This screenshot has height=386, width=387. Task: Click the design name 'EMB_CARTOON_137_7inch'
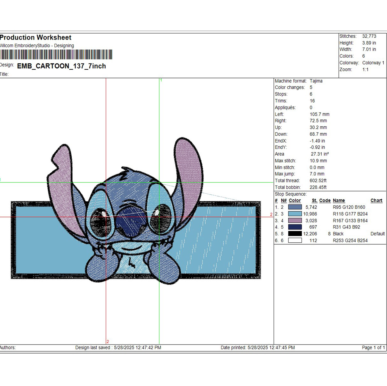[61, 66]
